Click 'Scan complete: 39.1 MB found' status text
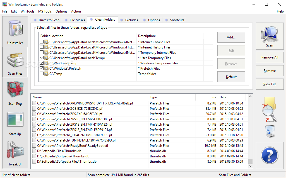 (118, 175)
